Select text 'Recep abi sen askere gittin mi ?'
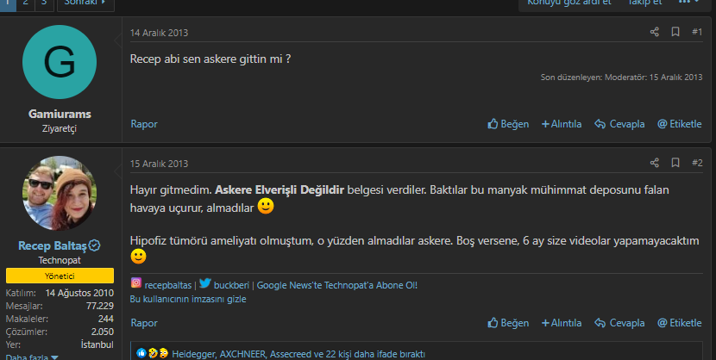The image size is (716, 360). (x=210, y=59)
